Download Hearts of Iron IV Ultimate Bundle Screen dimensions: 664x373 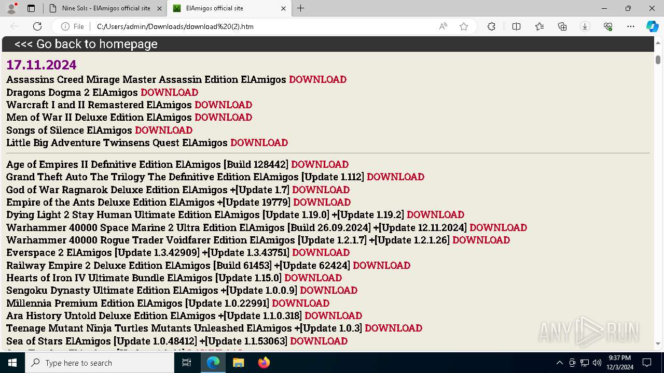tap(313, 278)
